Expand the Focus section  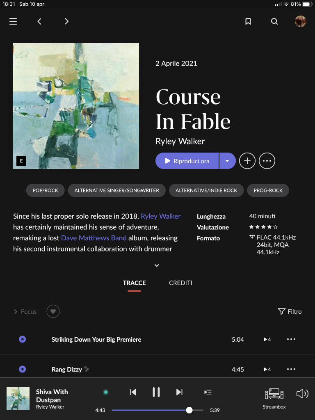click(x=25, y=312)
